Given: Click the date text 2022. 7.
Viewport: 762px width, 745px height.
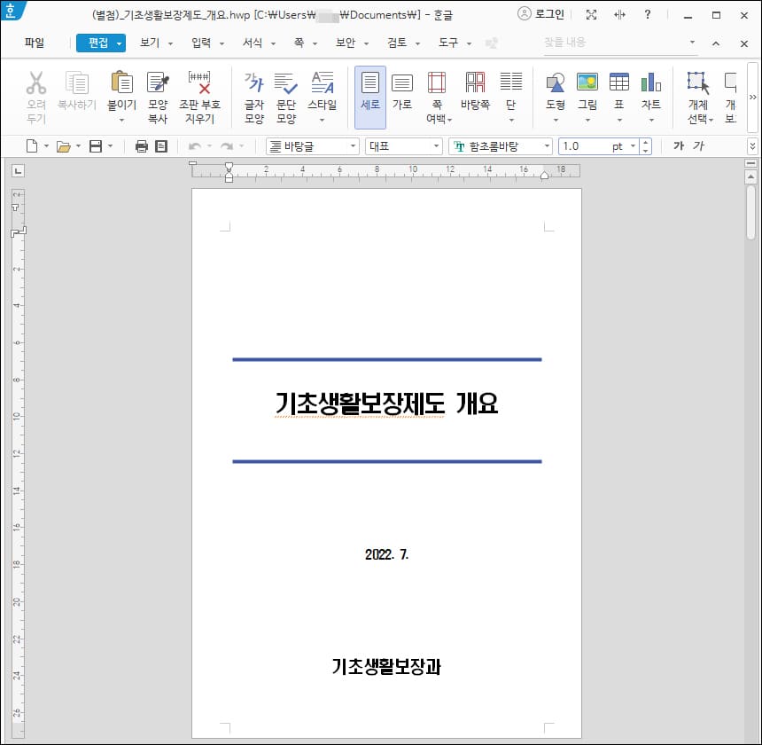Looking at the screenshot, I should tap(387, 554).
